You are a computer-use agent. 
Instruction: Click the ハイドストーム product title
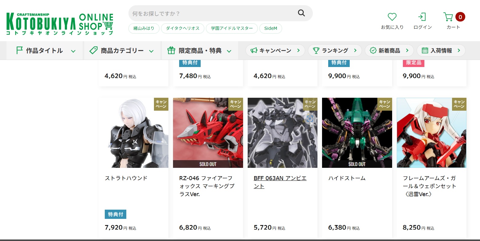tap(347, 178)
